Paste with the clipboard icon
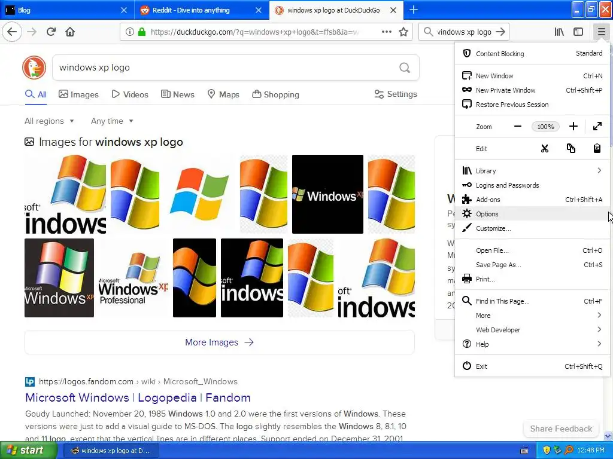The height and width of the screenshot is (459, 613). click(597, 149)
